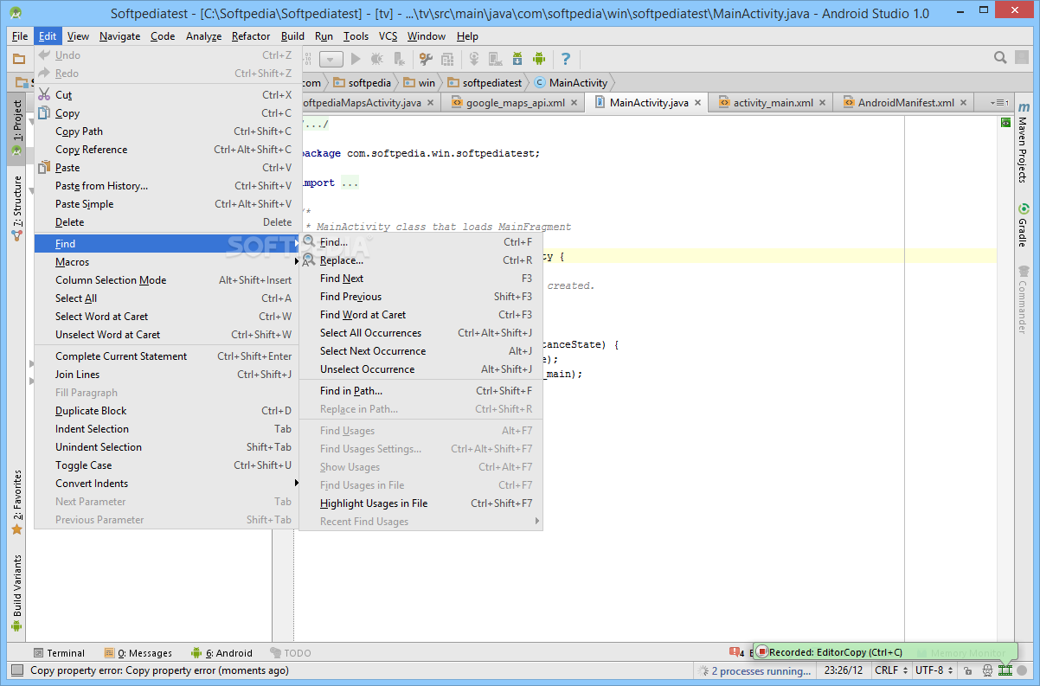Click tool window toggle icon in bottom-left corner
1040x686 pixels.
point(17,670)
